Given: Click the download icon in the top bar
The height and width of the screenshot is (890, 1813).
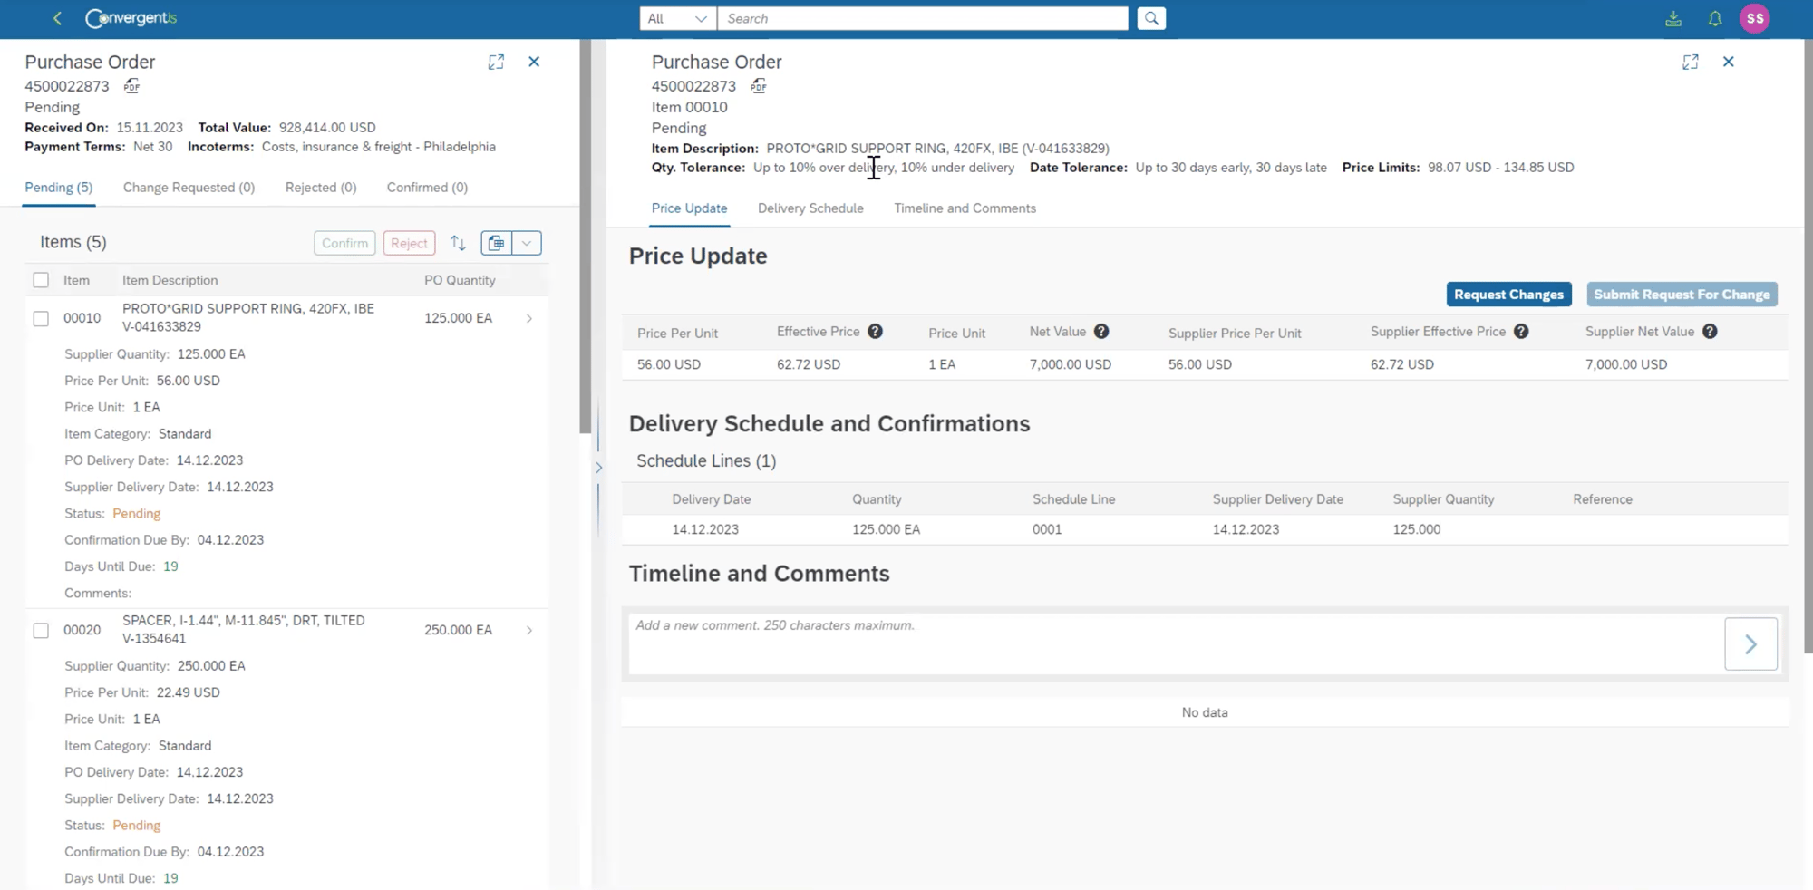Looking at the screenshot, I should [x=1673, y=18].
